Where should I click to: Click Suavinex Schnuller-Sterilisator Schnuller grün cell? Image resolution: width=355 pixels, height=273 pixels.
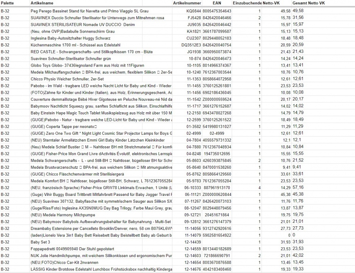click(71, 59)
